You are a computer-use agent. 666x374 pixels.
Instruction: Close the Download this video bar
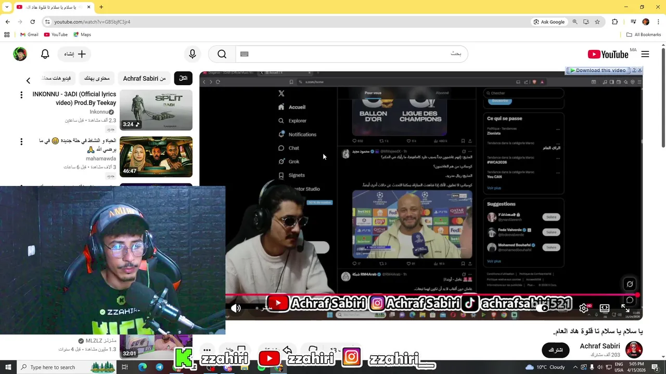click(640, 70)
